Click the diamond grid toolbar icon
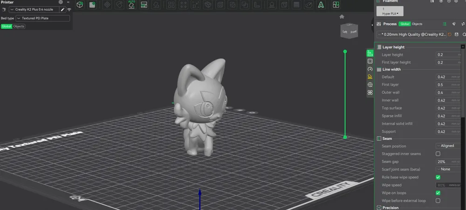Image resolution: width=466 pixels, height=210 pixels. point(107,5)
